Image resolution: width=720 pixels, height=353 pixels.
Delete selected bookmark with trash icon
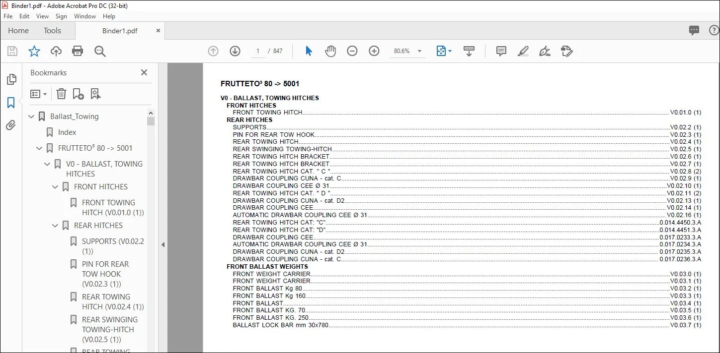[x=61, y=94]
